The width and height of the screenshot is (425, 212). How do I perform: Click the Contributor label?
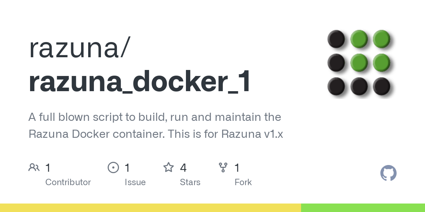(x=68, y=182)
